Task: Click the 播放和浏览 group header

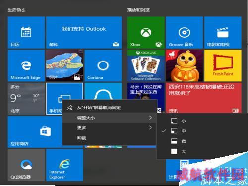Action: point(138,10)
